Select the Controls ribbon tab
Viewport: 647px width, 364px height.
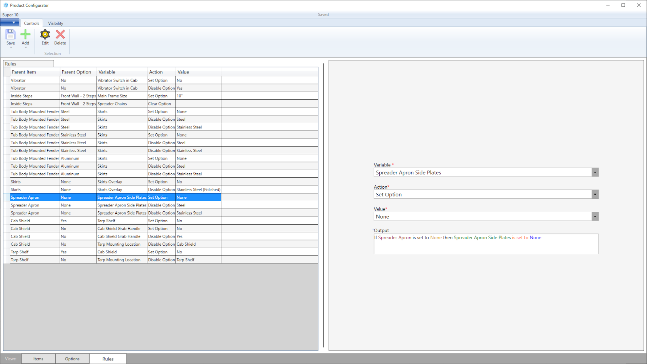32,23
